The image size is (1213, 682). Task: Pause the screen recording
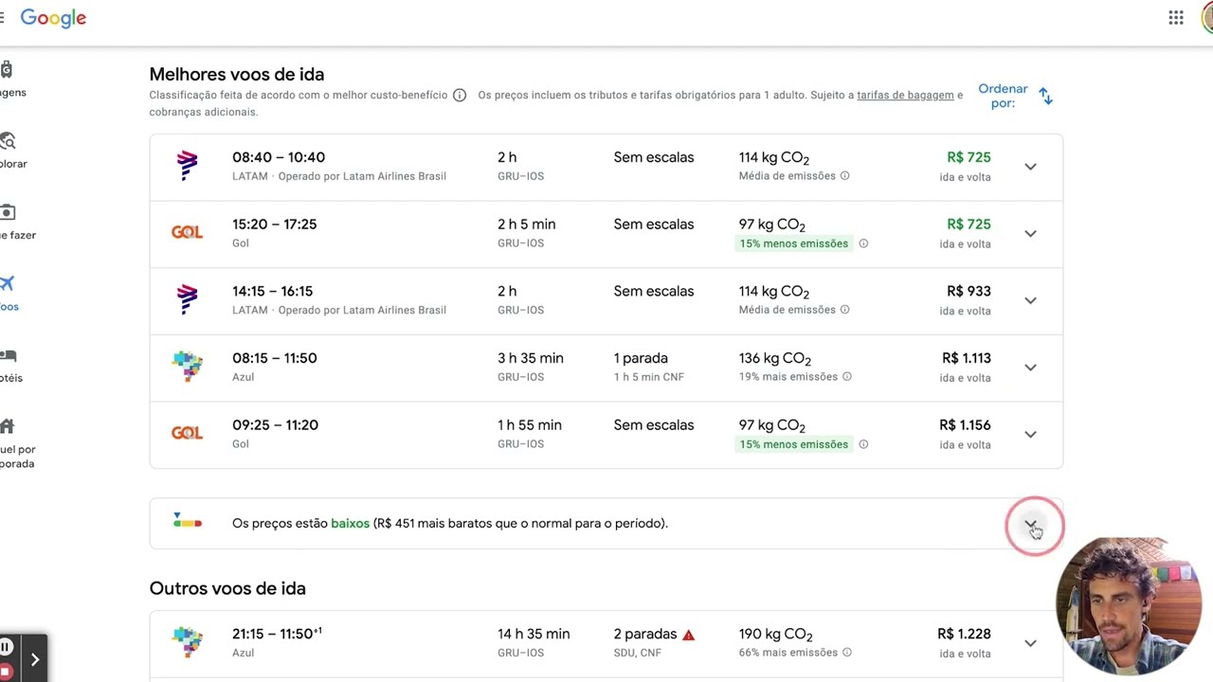click(x=6, y=648)
